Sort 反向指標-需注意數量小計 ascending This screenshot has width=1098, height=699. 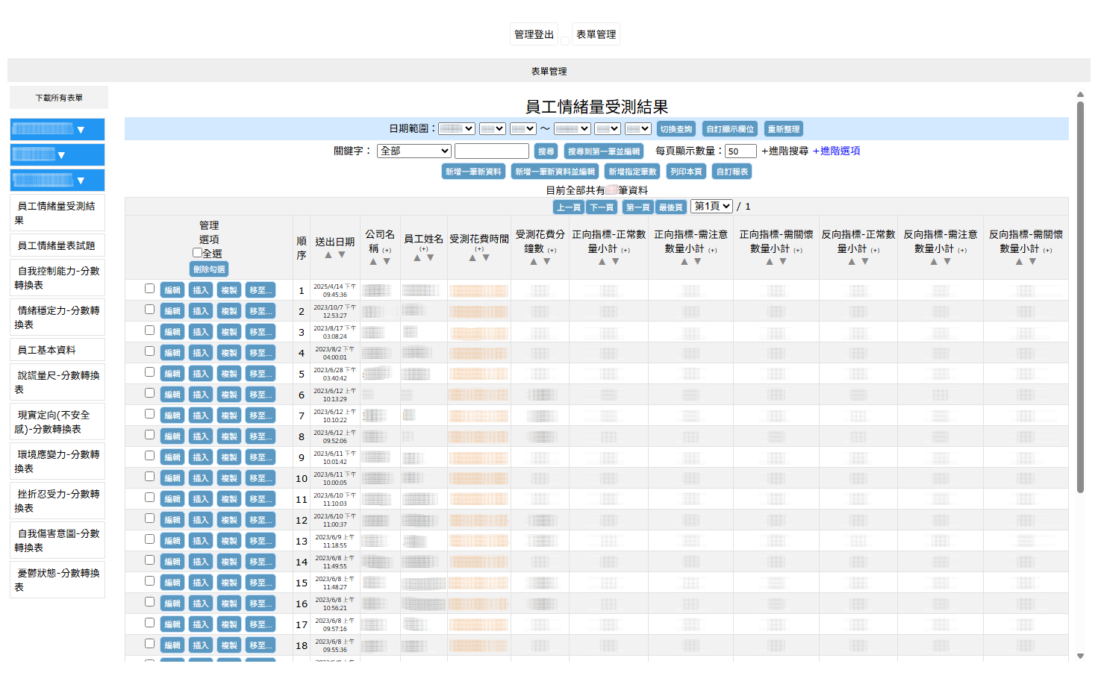tap(934, 262)
